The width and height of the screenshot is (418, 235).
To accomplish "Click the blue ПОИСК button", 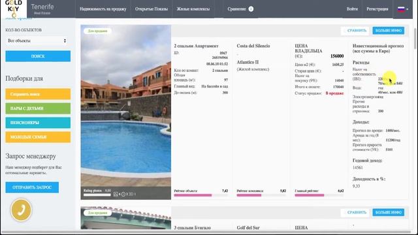I will (x=38, y=56).
